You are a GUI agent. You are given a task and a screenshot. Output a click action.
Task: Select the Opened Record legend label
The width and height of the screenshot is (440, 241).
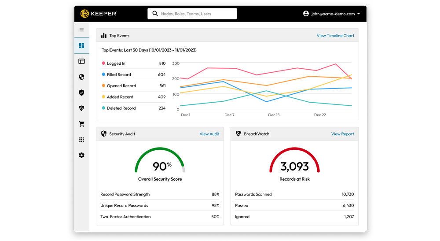(x=121, y=85)
